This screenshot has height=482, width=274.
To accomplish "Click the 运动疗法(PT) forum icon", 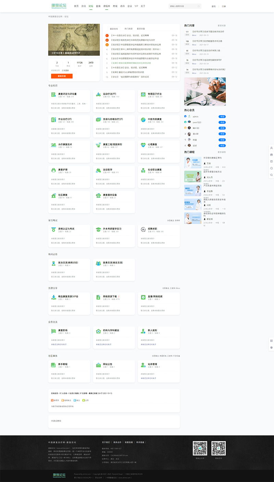I will coord(98,94).
